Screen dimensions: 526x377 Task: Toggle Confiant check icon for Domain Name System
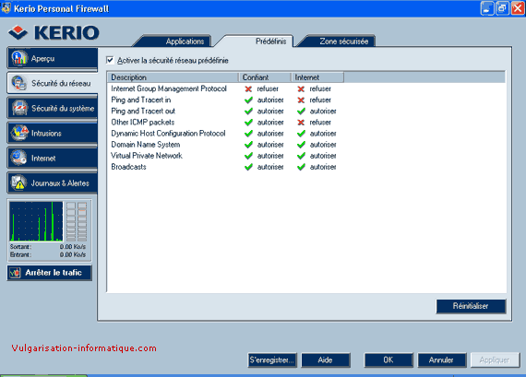[x=248, y=145]
